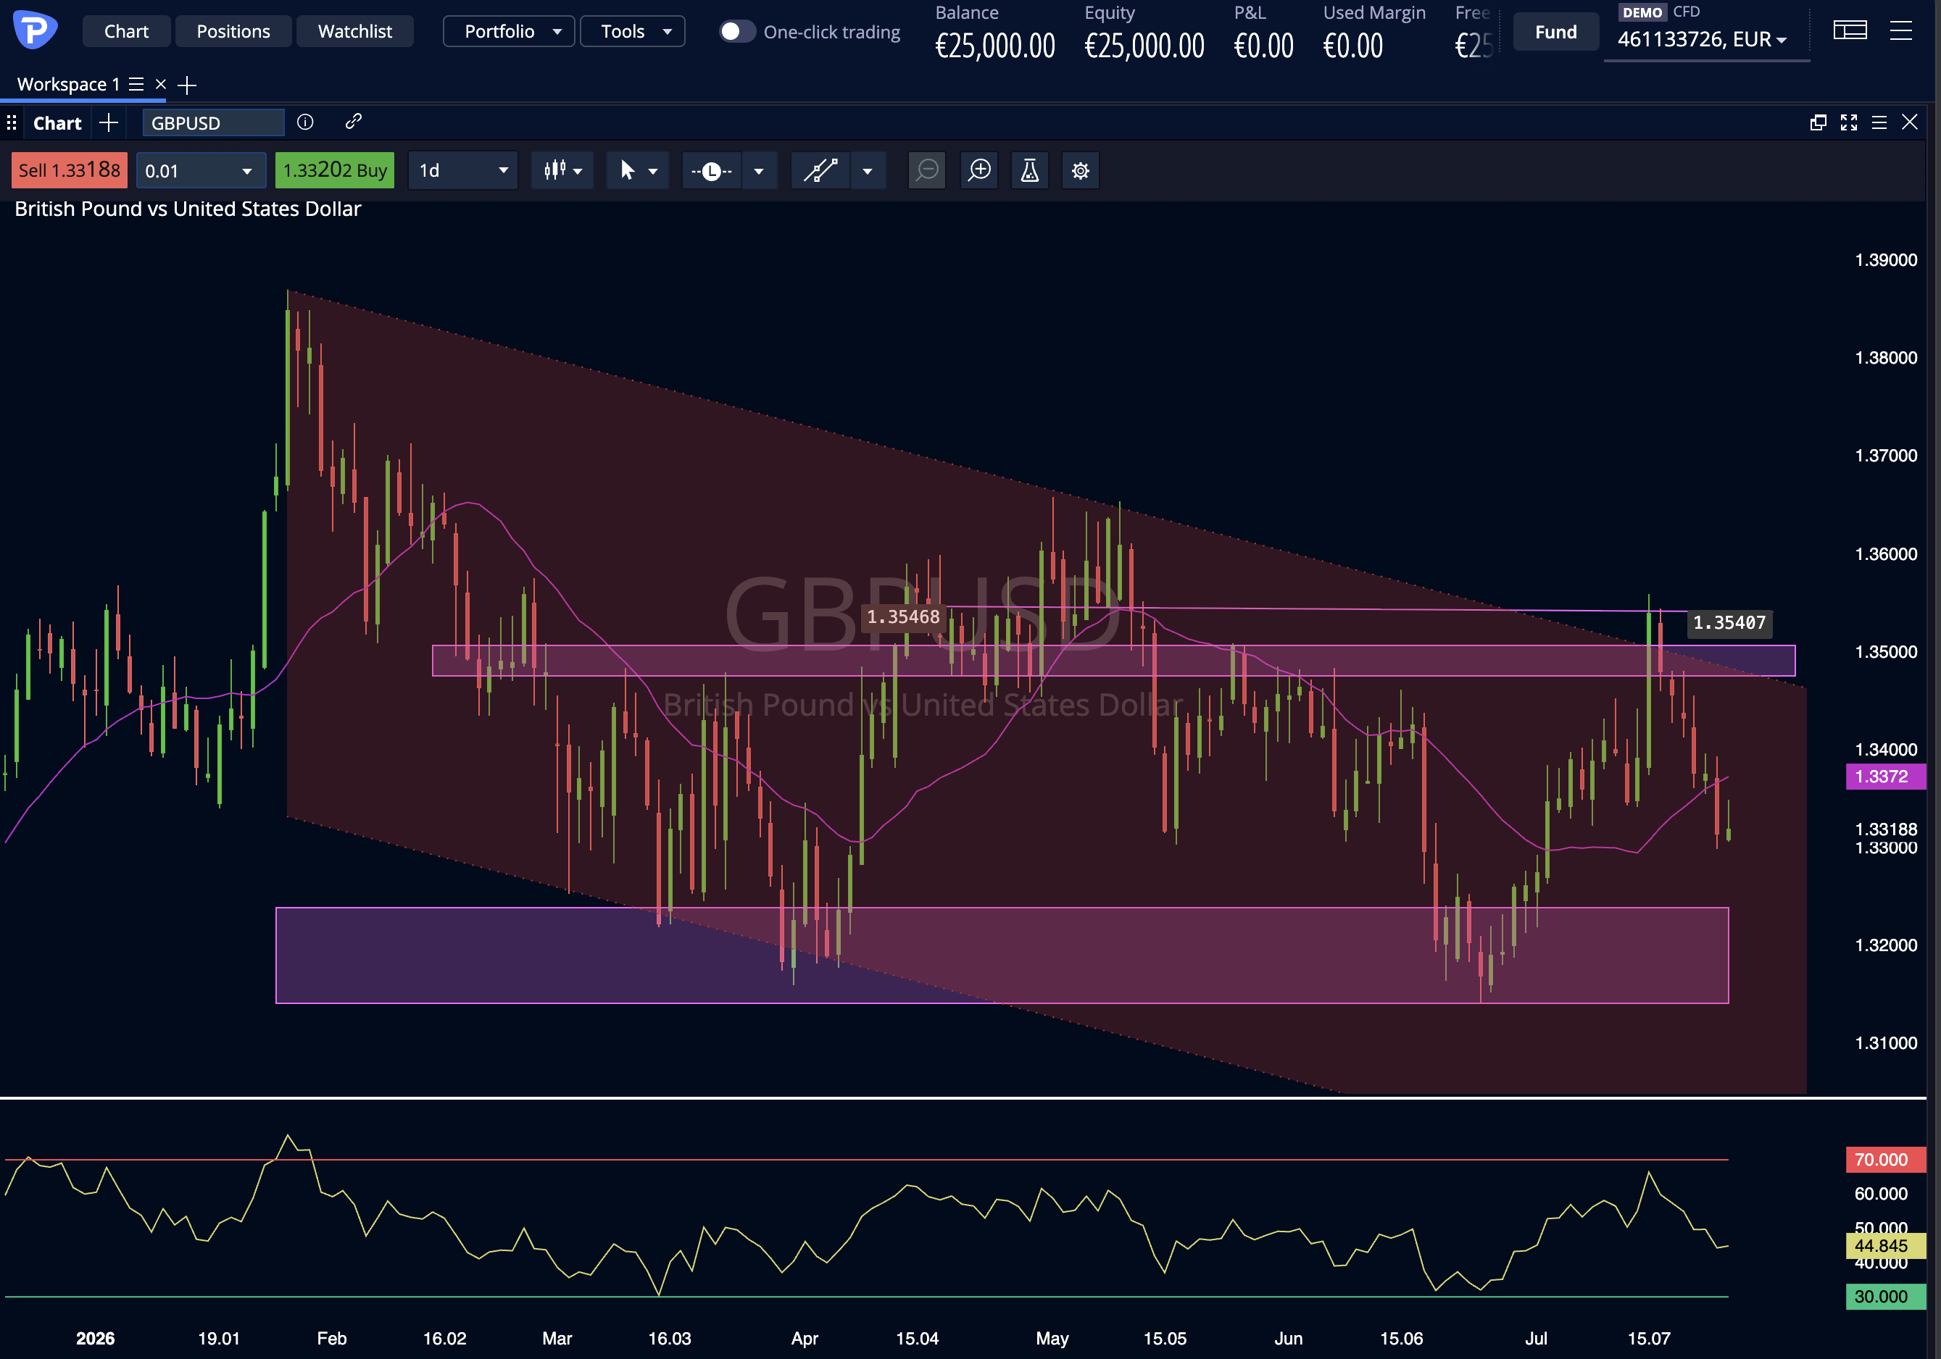Screen dimensions: 1941x1359
Task: Open chart settings gear icon
Action: (x=1081, y=171)
